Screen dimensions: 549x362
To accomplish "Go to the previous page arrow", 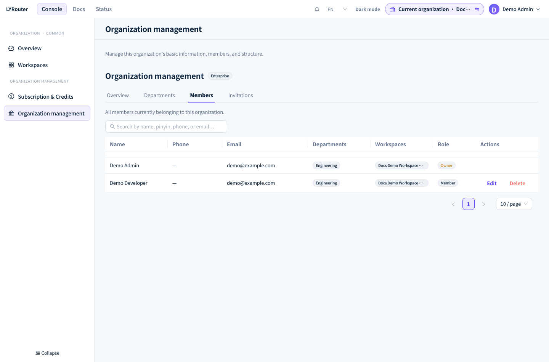I will pyautogui.click(x=453, y=204).
